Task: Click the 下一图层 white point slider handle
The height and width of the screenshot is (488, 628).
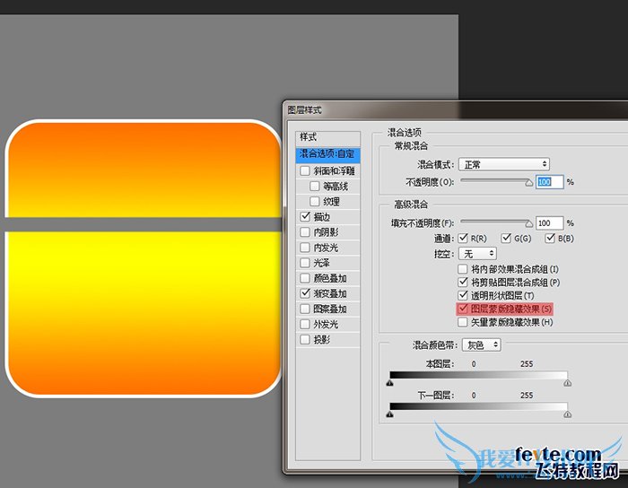Action: click(567, 414)
